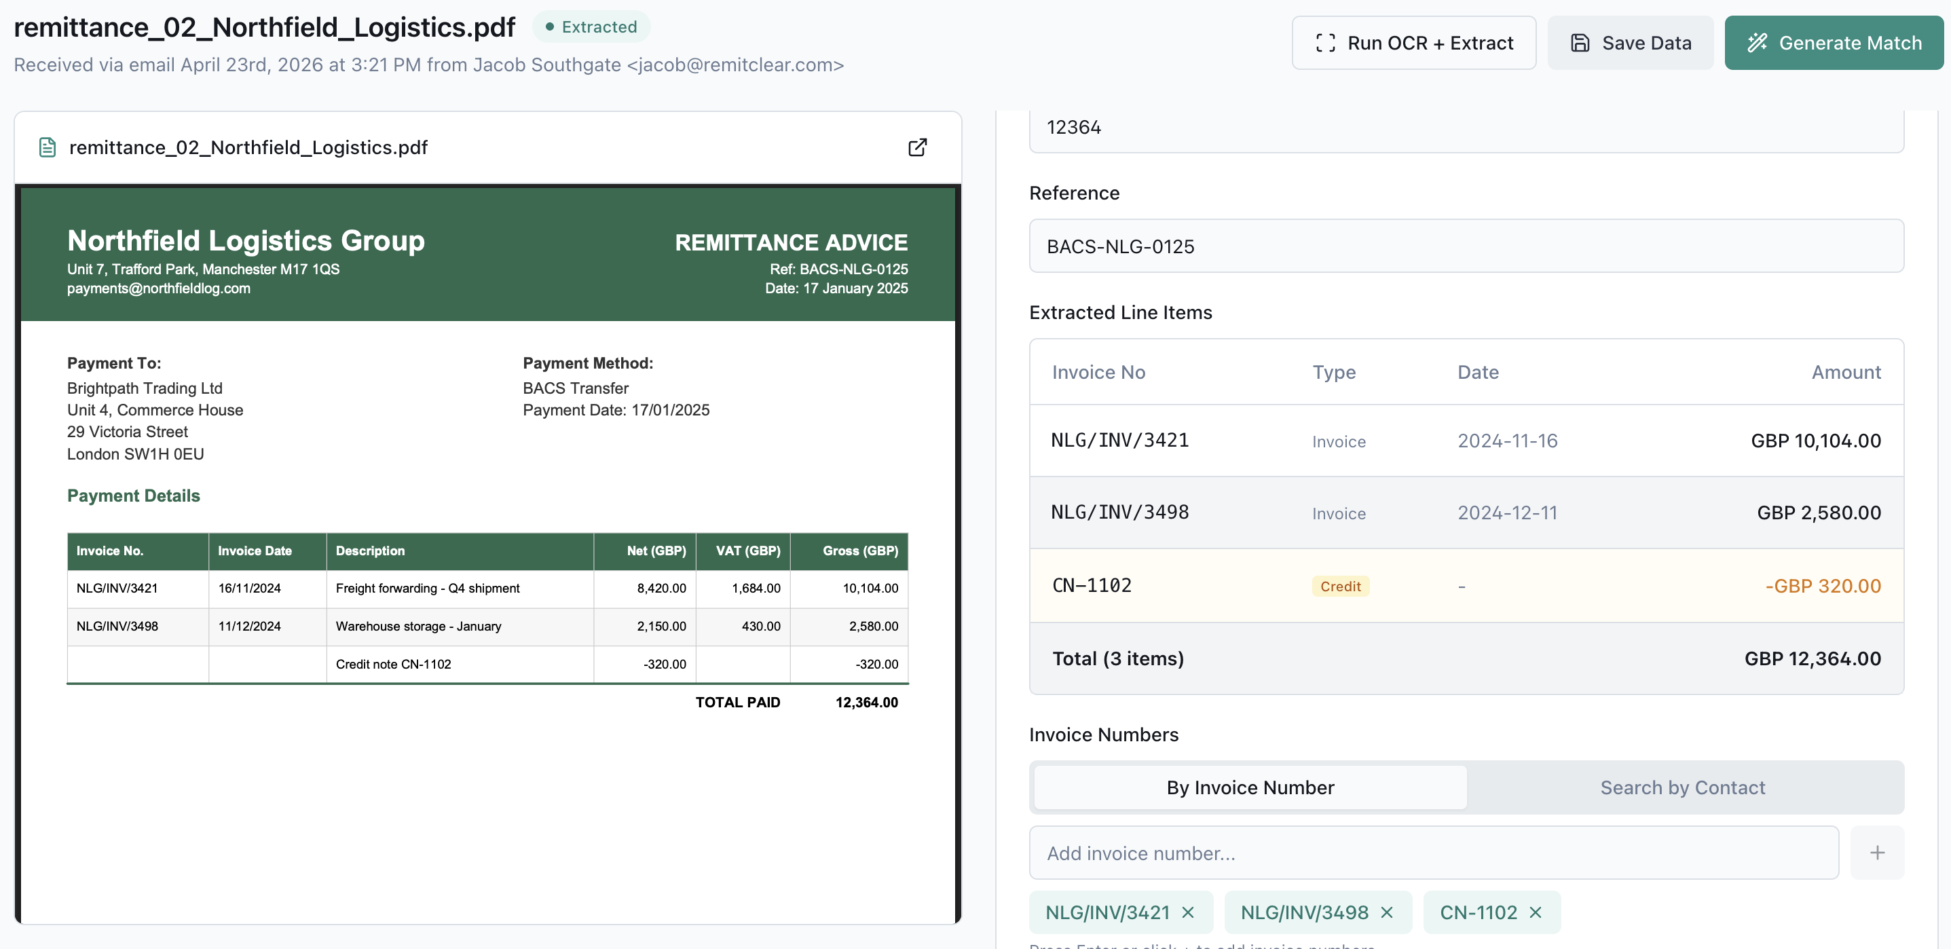
Task: Click the PDF filename in the viewer header
Action: click(248, 147)
